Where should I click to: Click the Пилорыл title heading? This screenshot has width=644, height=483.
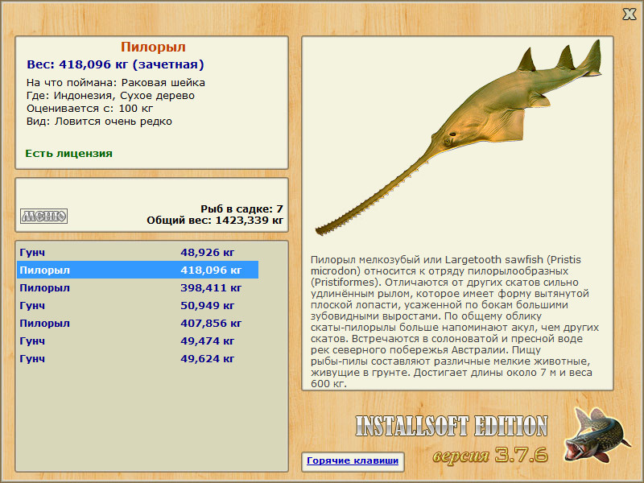pyautogui.click(x=153, y=47)
